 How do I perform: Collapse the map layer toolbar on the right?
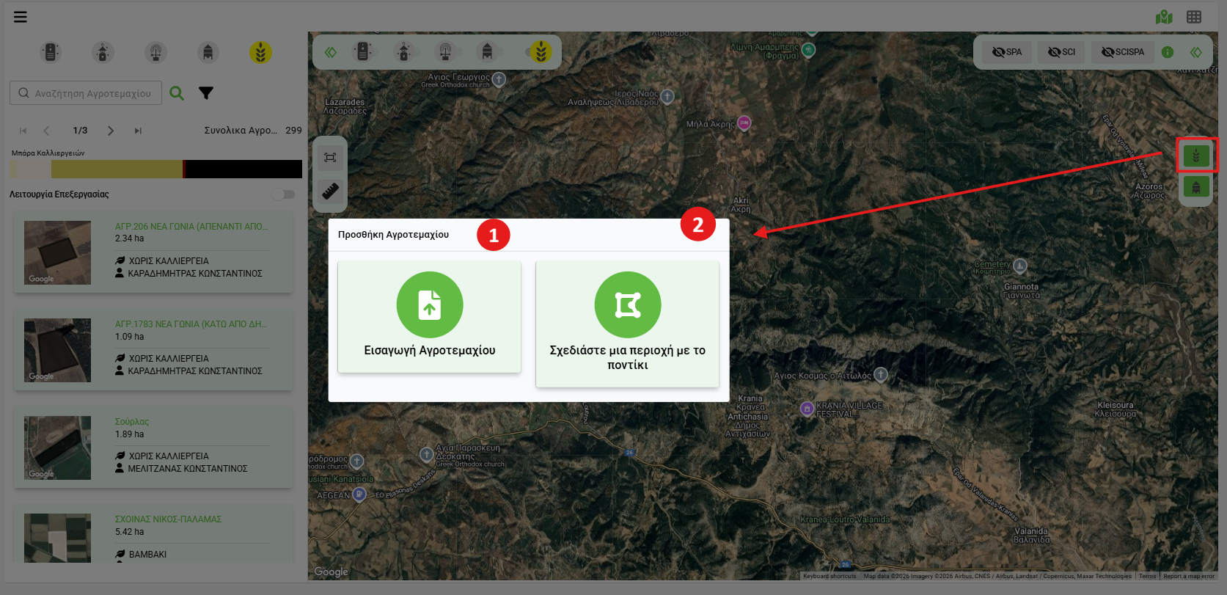coord(1196,52)
